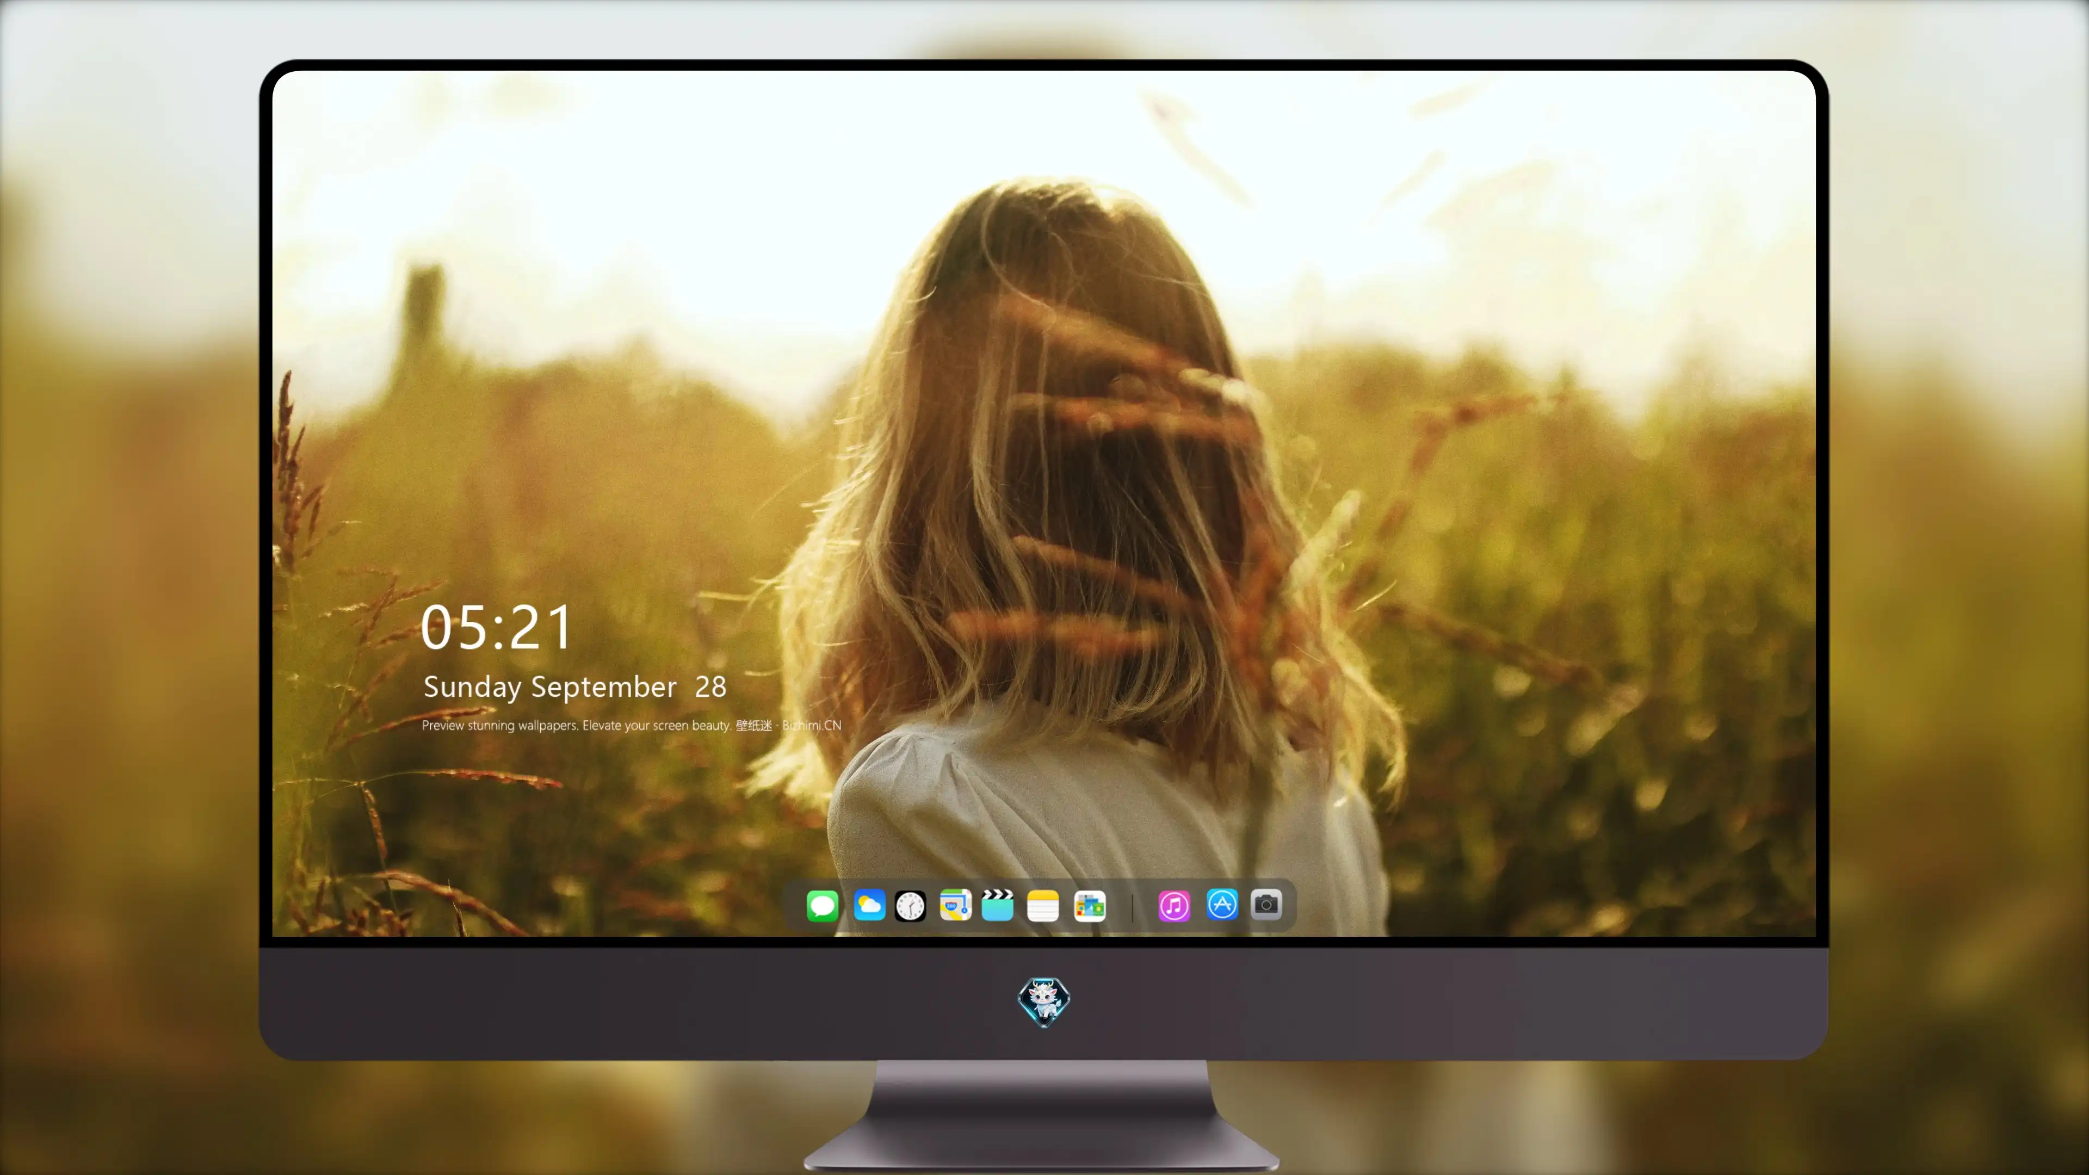Click the 05:21 clock display
The width and height of the screenshot is (2089, 1175).
click(496, 628)
